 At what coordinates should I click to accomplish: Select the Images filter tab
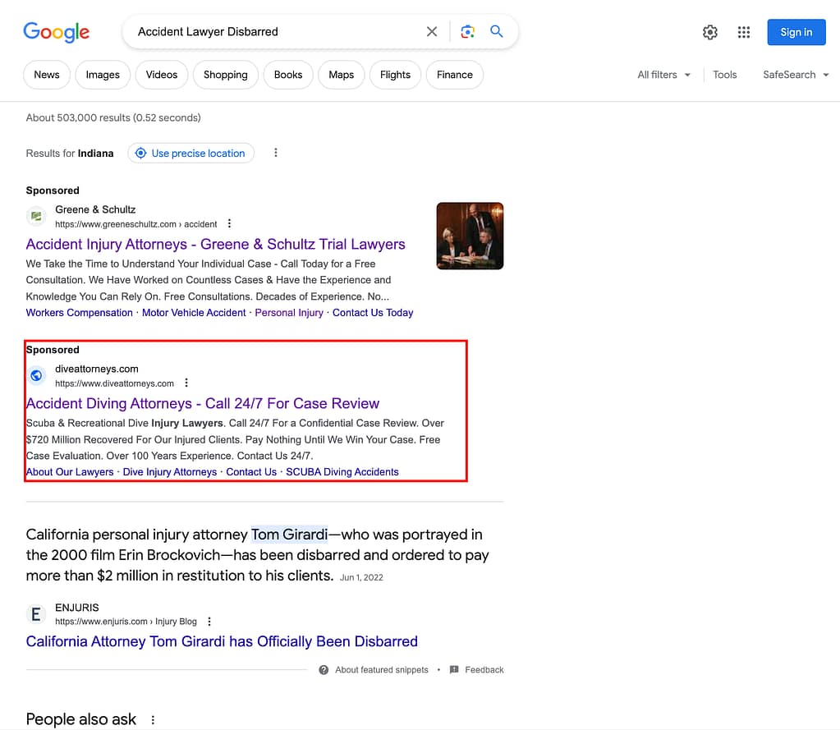(x=103, y=75)
